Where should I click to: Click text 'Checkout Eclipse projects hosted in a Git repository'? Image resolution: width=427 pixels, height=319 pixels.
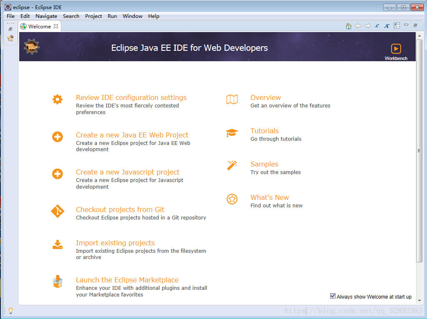(141, 218)
